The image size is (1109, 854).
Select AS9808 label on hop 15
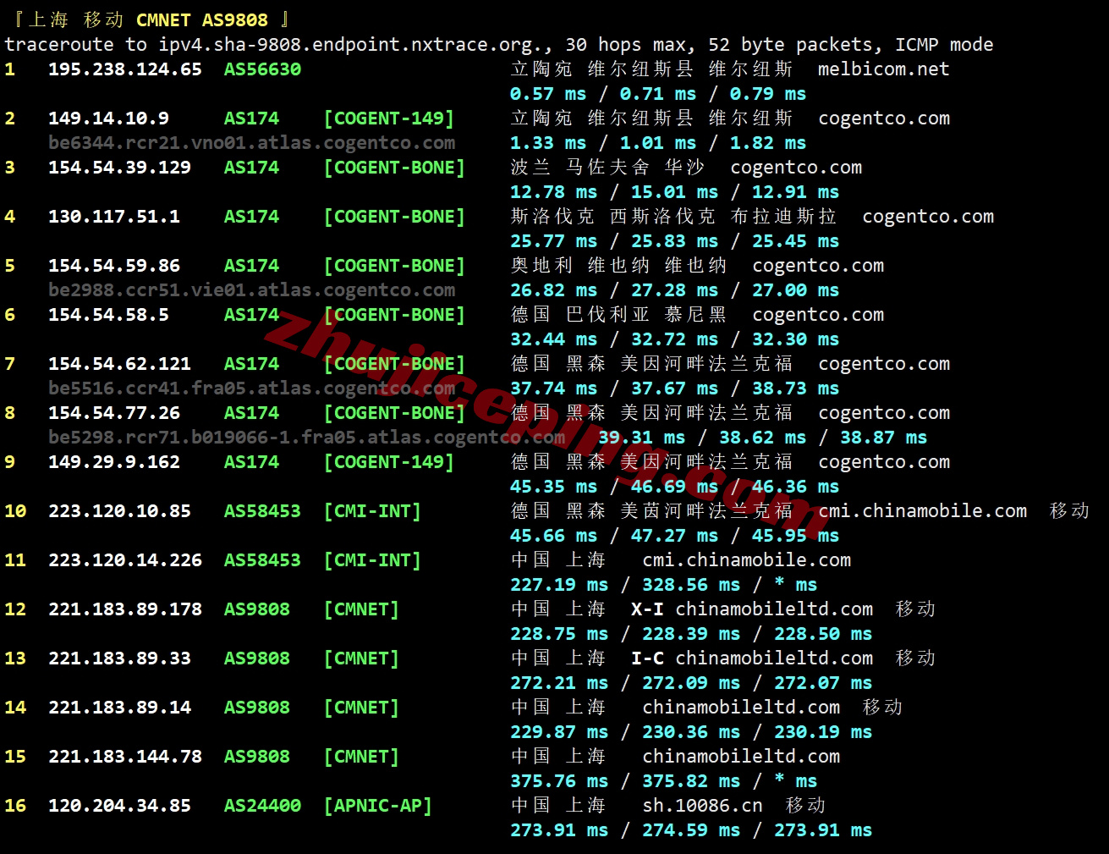[257, 757]
